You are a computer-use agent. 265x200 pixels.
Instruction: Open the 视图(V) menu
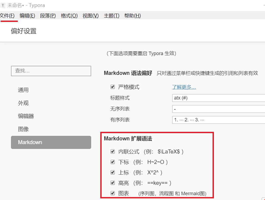[90, 16]
